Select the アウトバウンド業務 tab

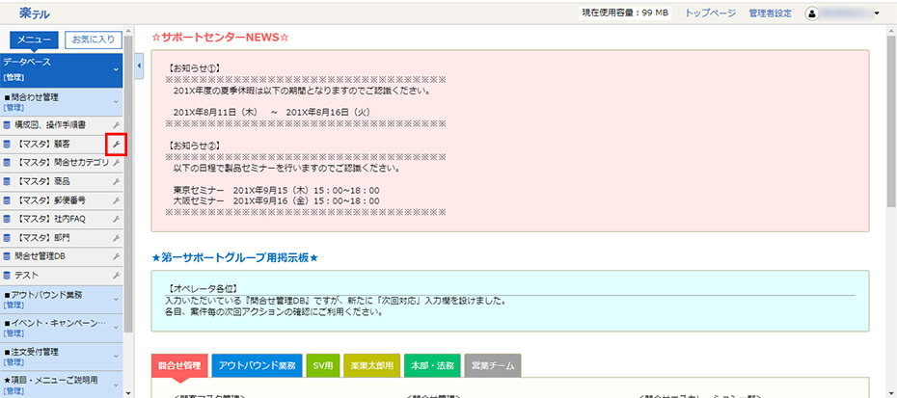tap(258, 366)
